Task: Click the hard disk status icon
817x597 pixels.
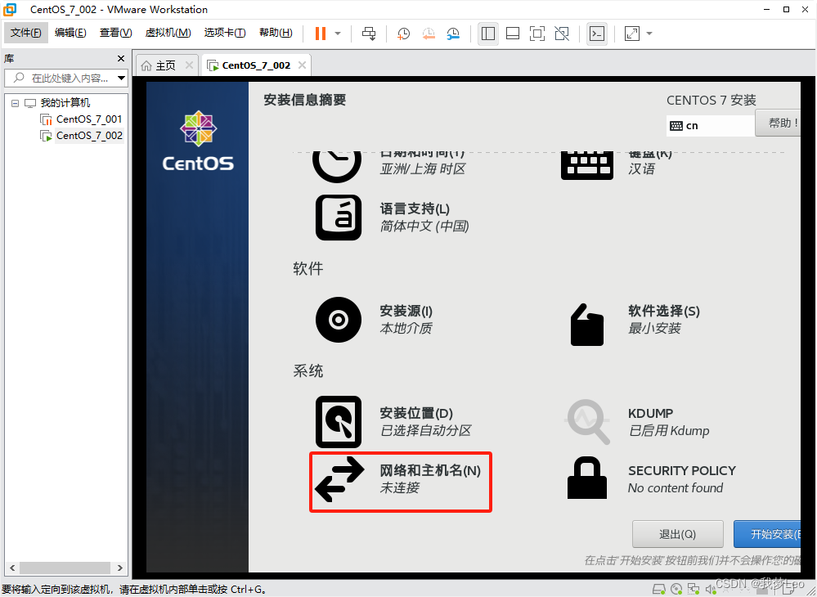Action: (x=659, y=588)
